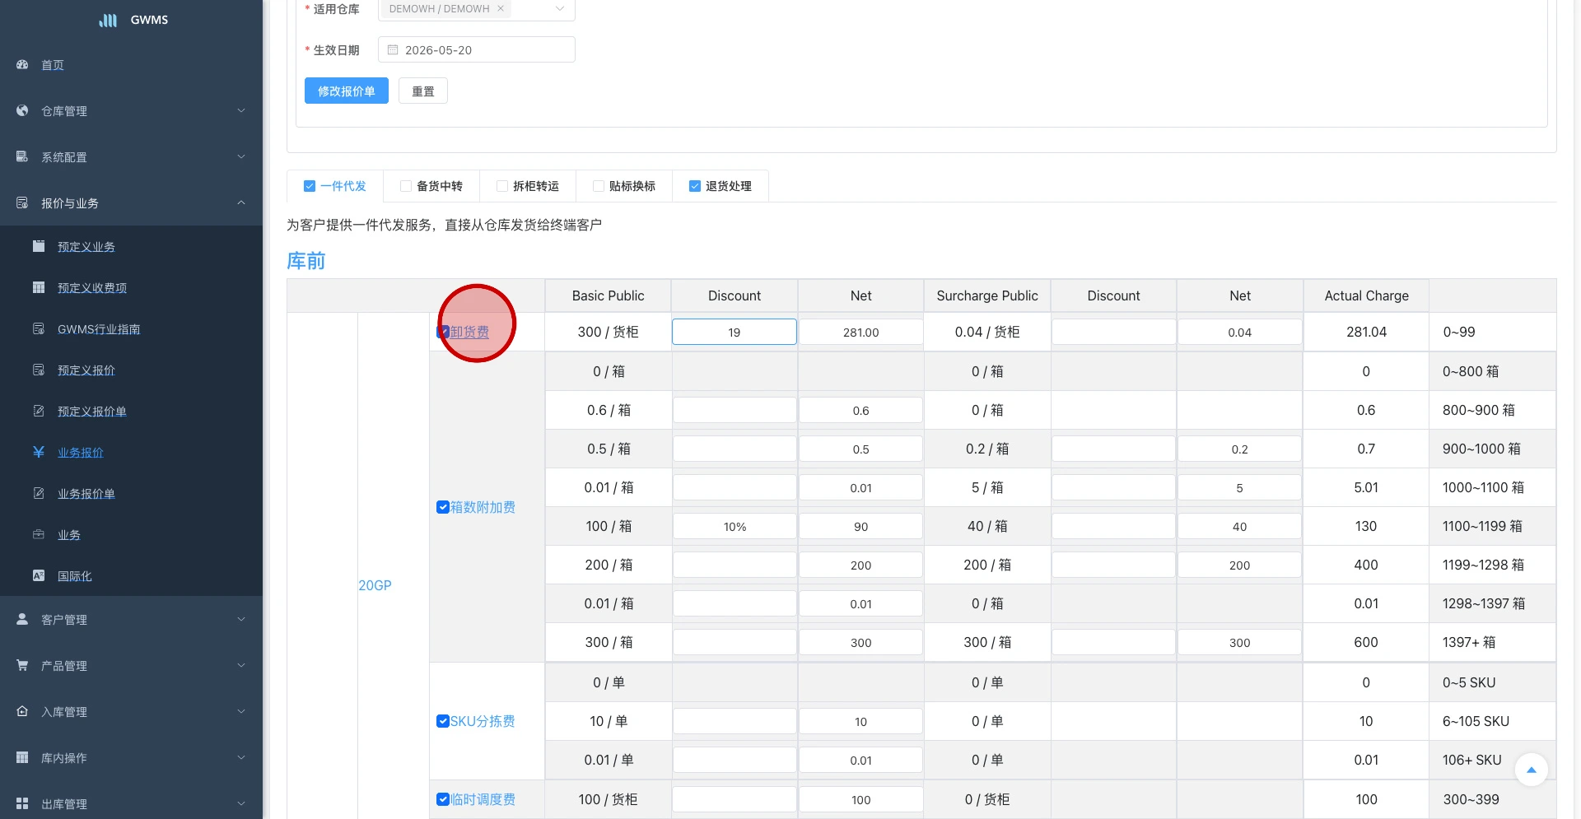Expand the 系统配置 menu chevron
This screenshot has width=1581, height=819.
tap(241, 156)
